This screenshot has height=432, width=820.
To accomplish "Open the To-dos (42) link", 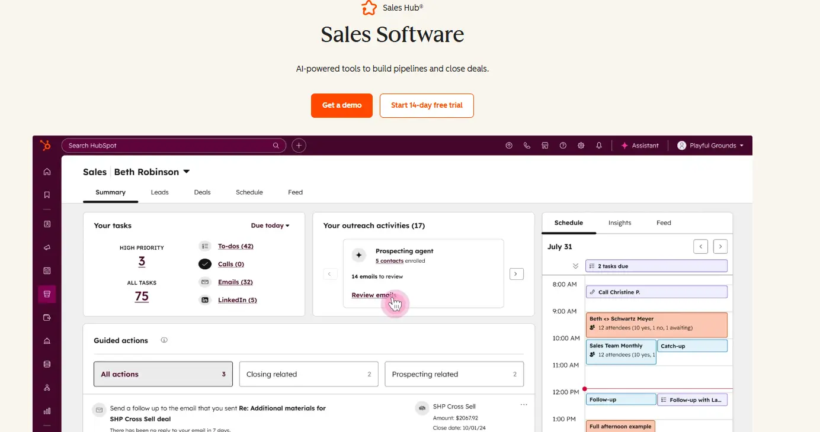I will click(x=236, y=246).
